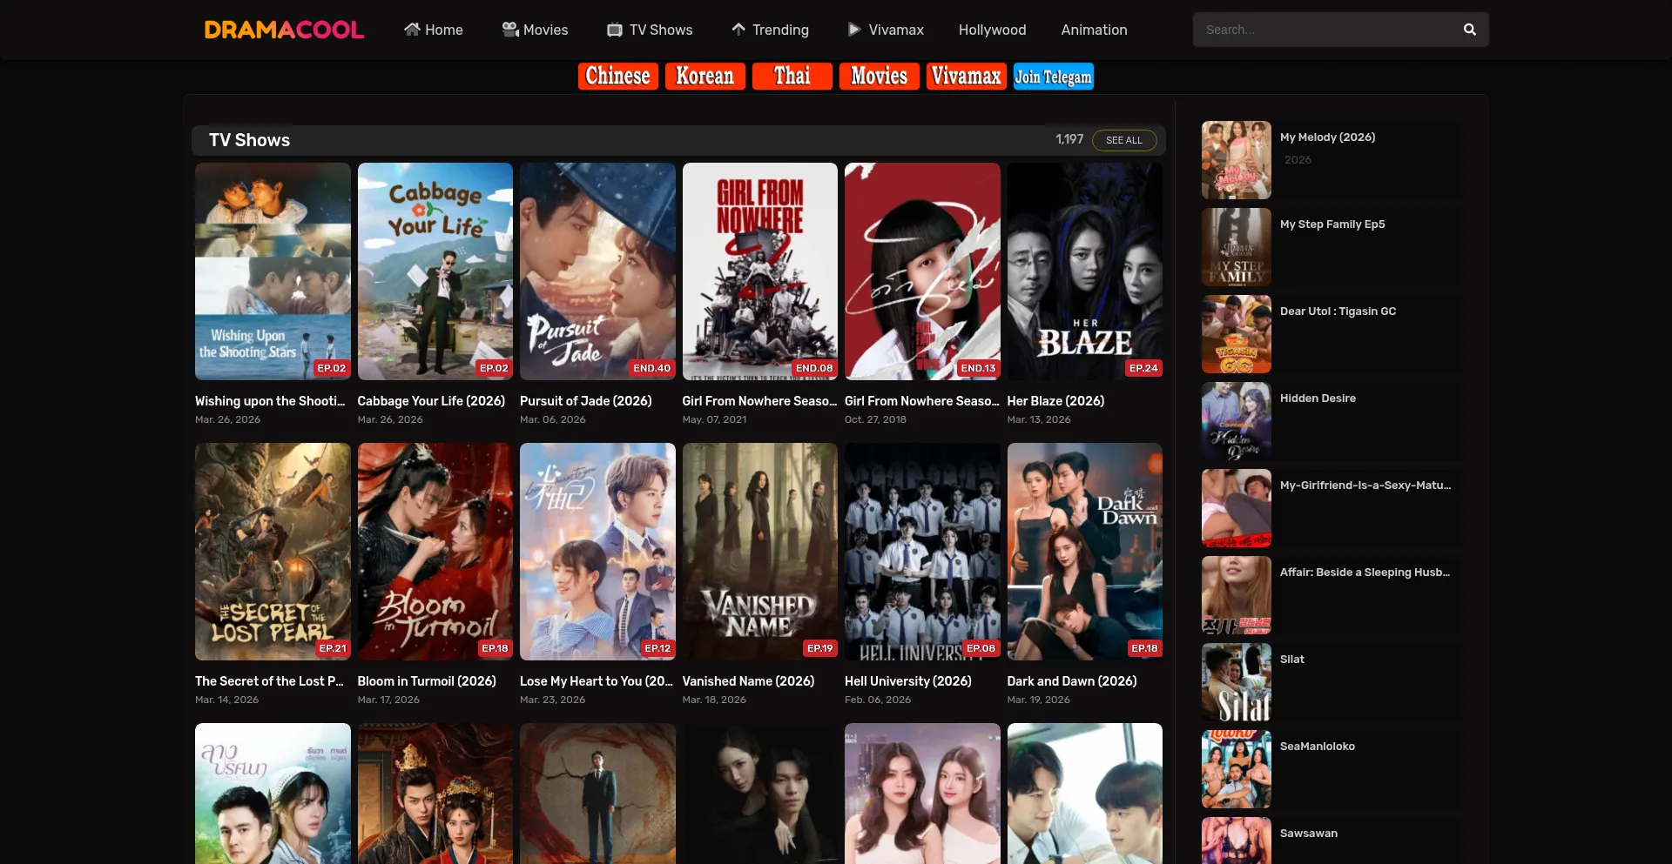Open the Girl From Nowhere END.13 poster
This screenshot has width=1672, height=864.
[x=922, y=271]
